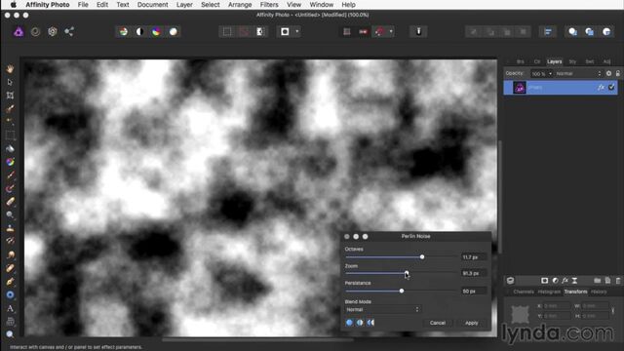This screenshot has width=624, height=351.
Task: Adjust the Octaves slider in Perlin Noise
Action: coord(422,257)
